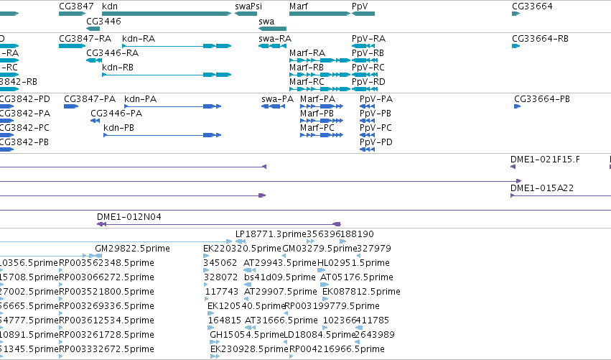Click the RP003562348.5prime EST label
This screenshot has width=611, height=360.
point(106,263)
